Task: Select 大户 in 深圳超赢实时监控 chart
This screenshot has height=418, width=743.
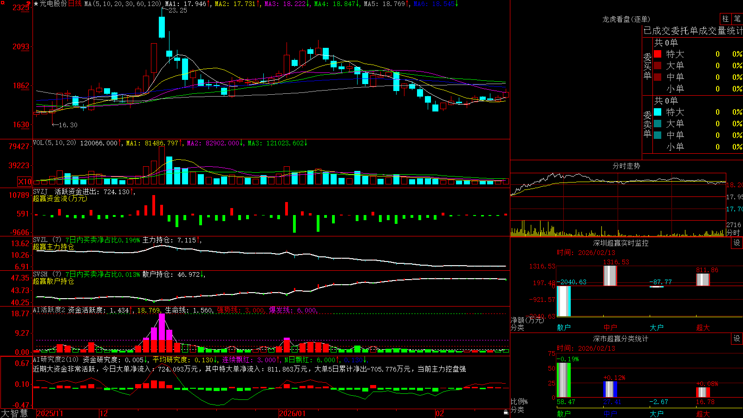Action: click(x=657, y=327)
